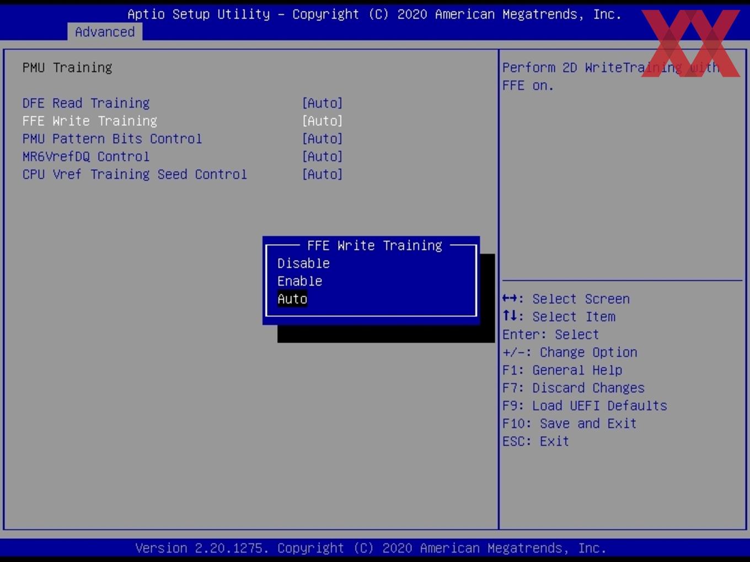Screen dimensions: 750x562
Task: Open the DFE Read Training Auto value
Action: coord(323,103)
